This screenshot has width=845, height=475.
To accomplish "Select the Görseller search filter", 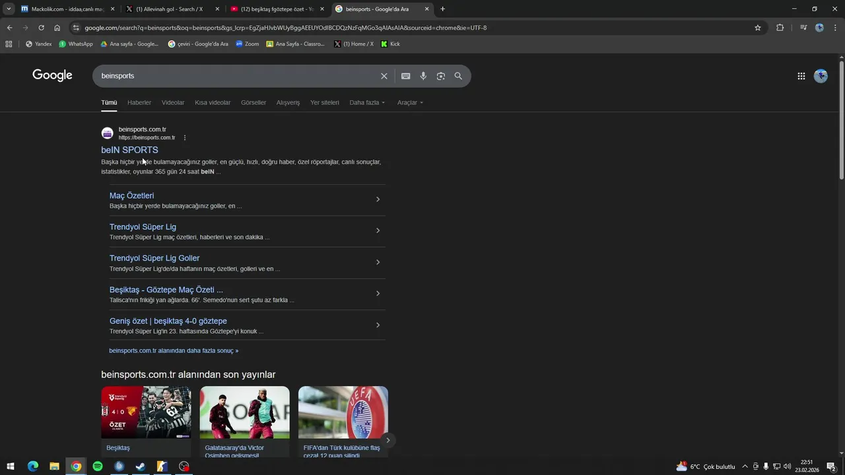I will click(x=253, y=102).
